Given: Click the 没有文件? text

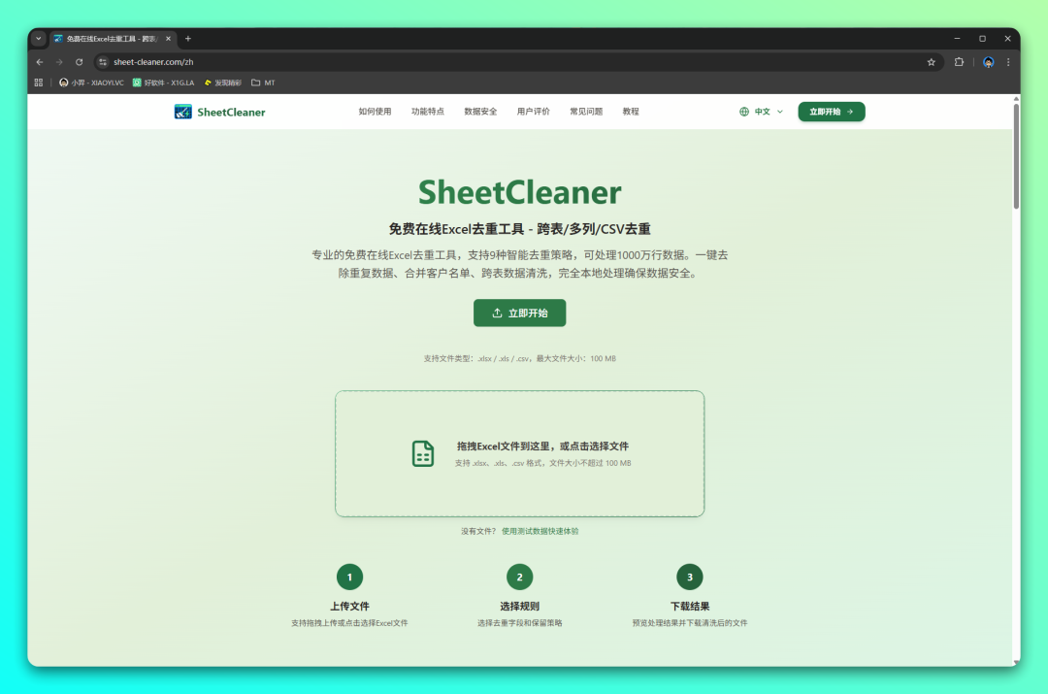Looking at the screenshot, I should [478, 532].
